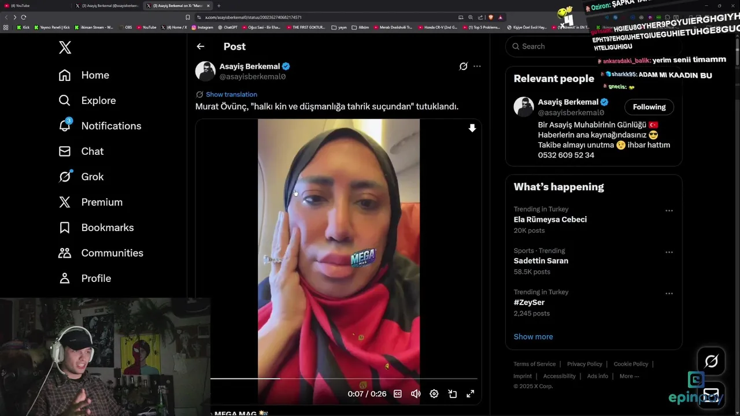Go back using the Post arrow
Viewport: 740px width, 416px height.
click(x=200, y=46)
